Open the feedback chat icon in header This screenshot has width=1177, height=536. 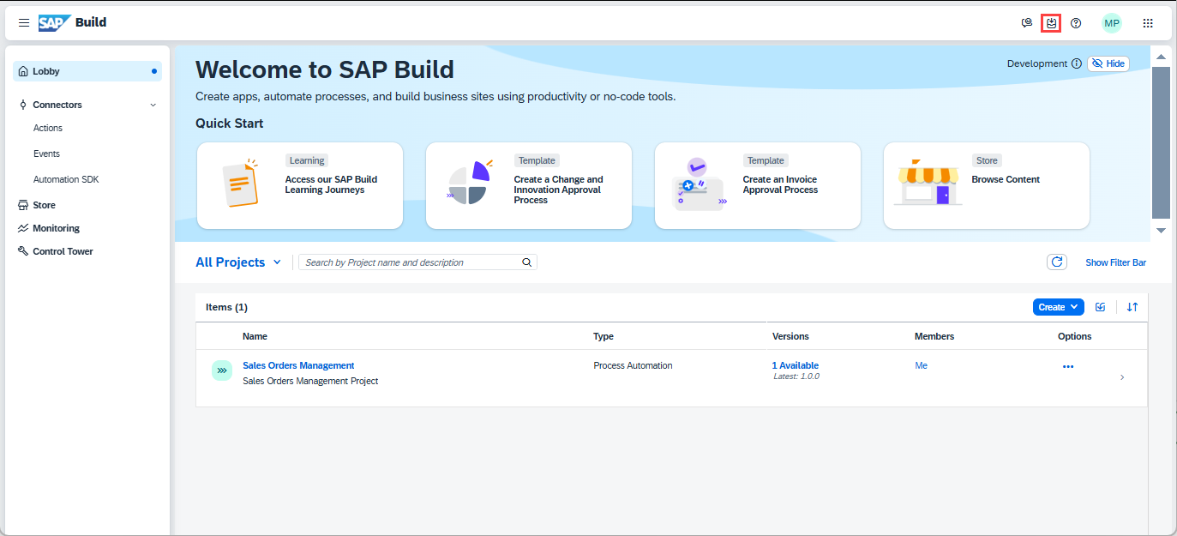point(1026,23)
